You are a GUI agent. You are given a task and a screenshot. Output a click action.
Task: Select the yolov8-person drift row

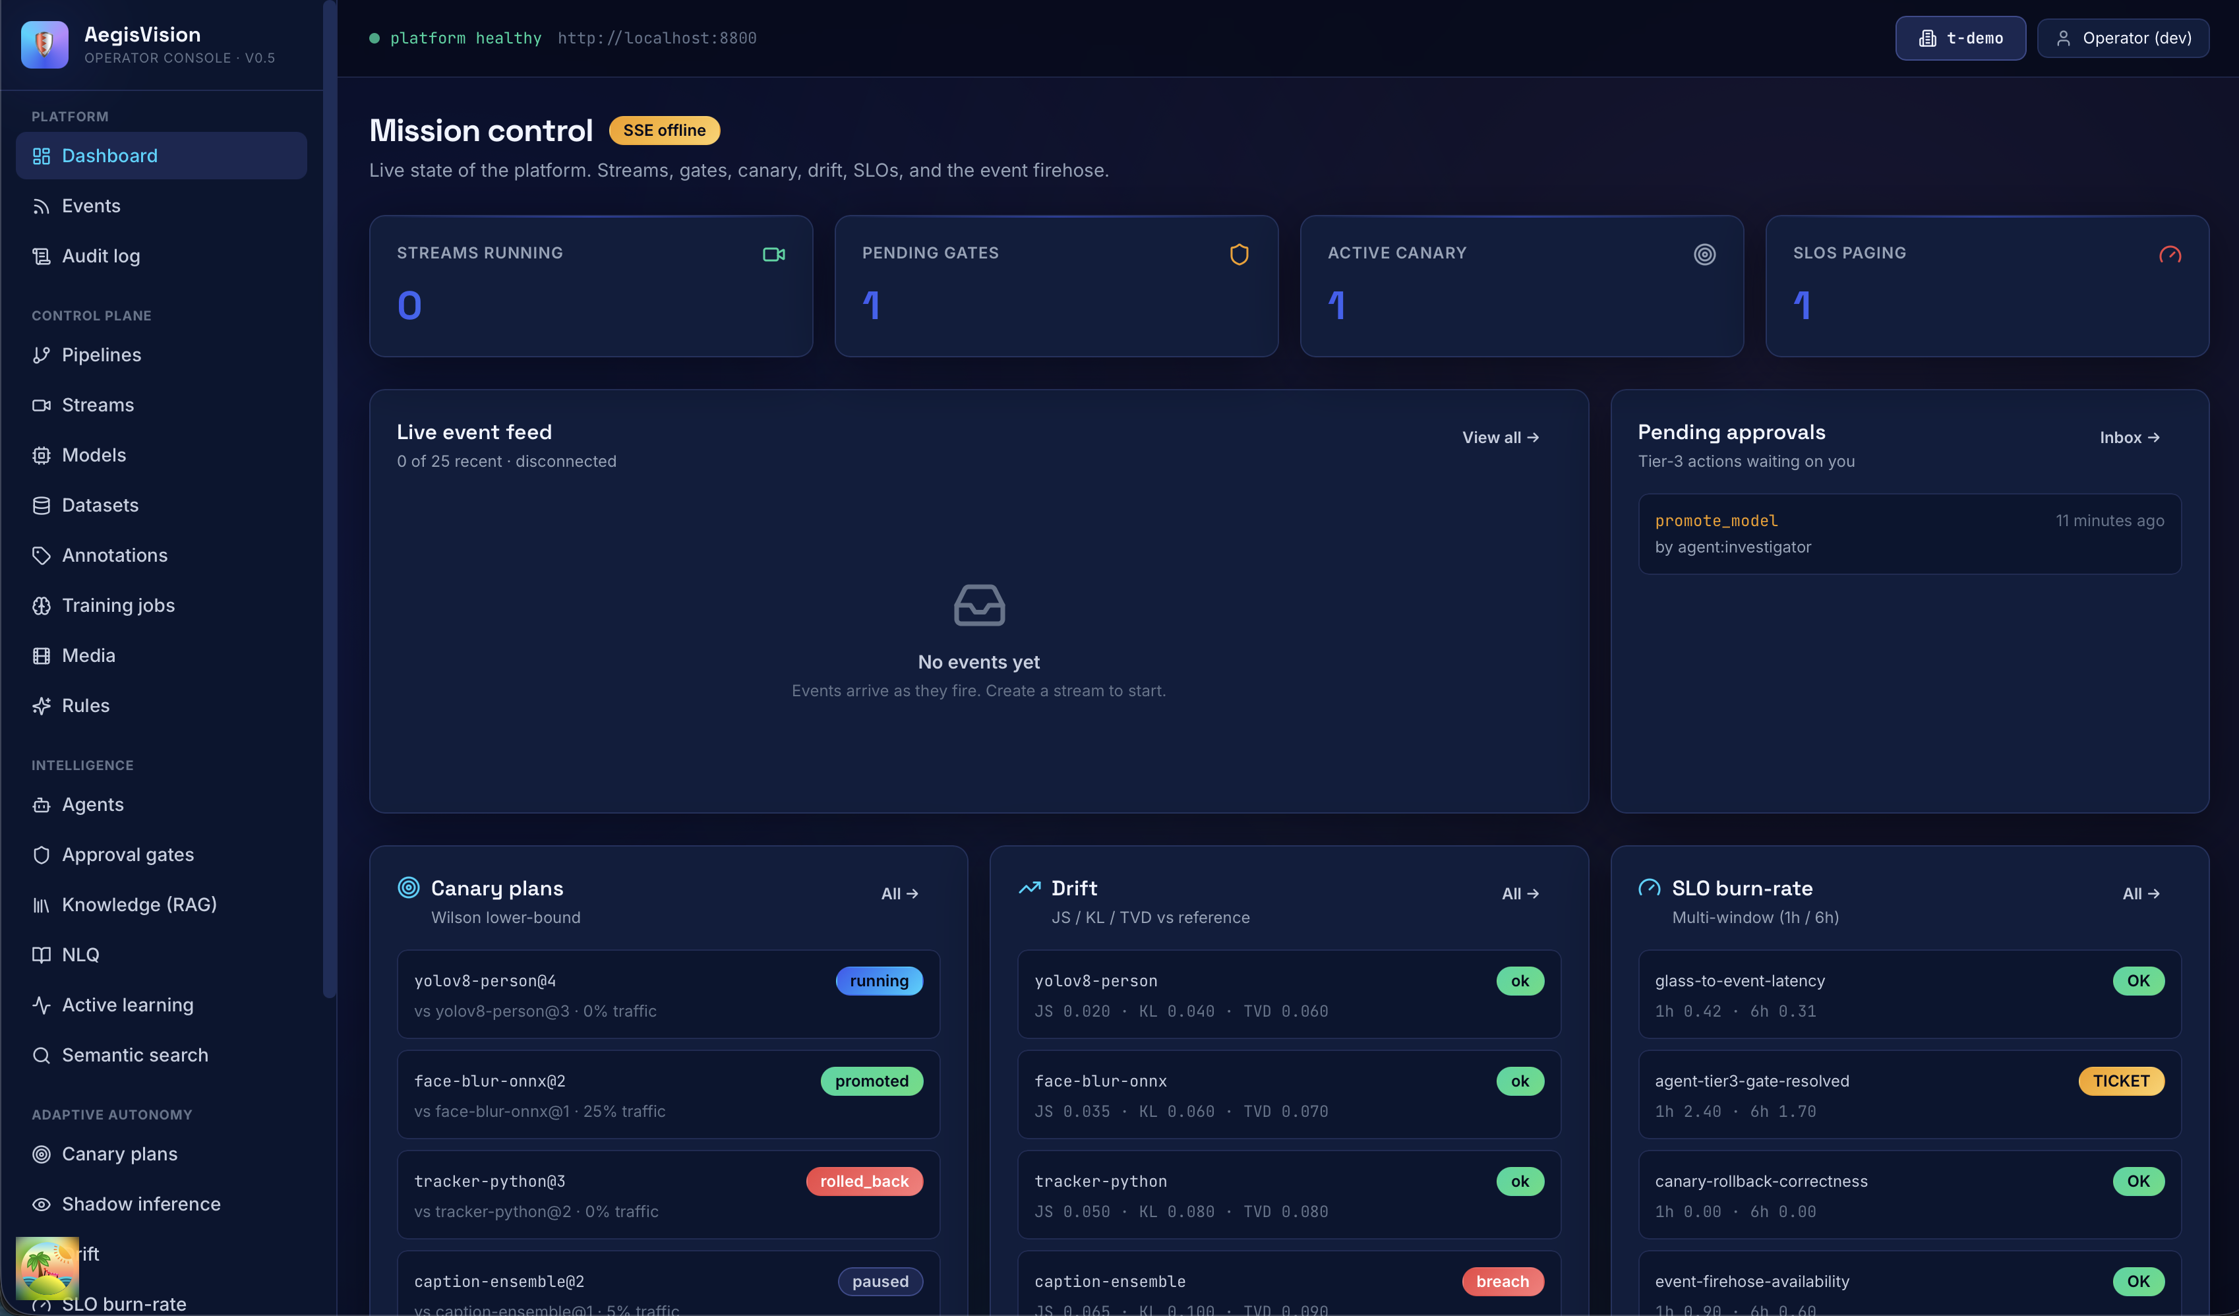[x=1288, y=994]
